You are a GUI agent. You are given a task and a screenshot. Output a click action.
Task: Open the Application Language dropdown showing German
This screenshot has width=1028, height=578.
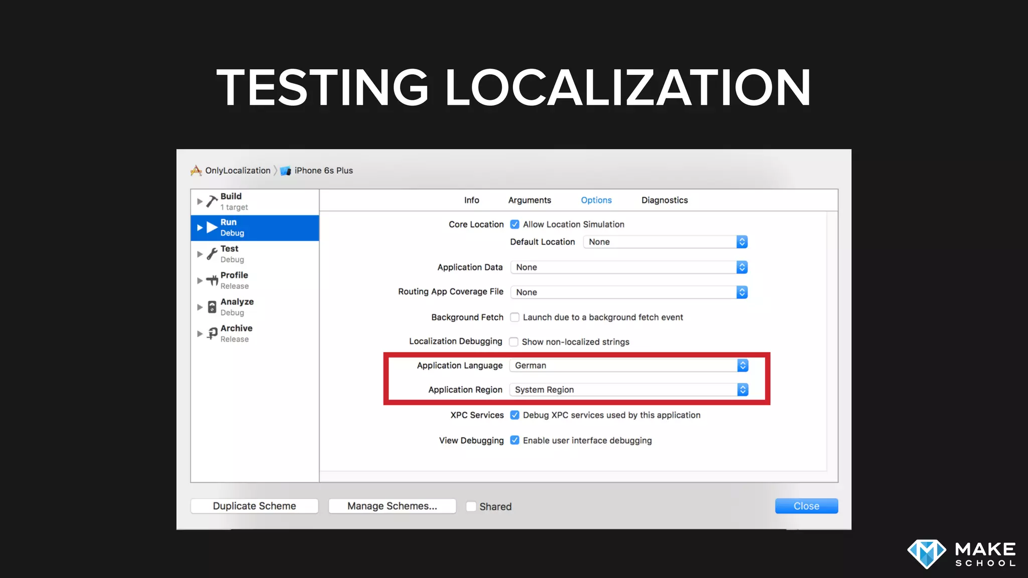[x=629, y=365]
